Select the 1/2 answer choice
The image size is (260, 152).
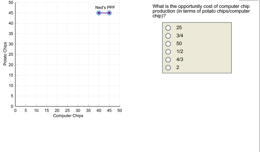(x=168, y=52)
